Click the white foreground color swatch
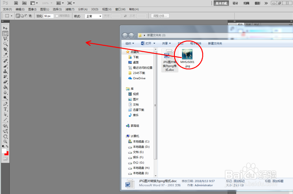293x194 pixels. click(4, 151)
